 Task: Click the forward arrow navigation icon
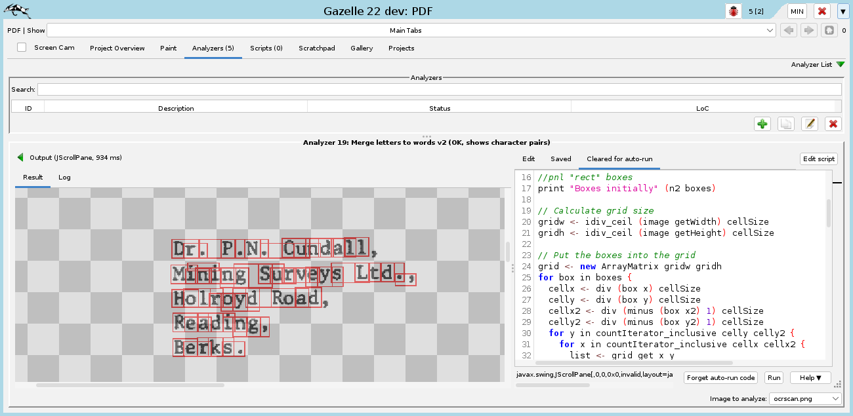809,30
